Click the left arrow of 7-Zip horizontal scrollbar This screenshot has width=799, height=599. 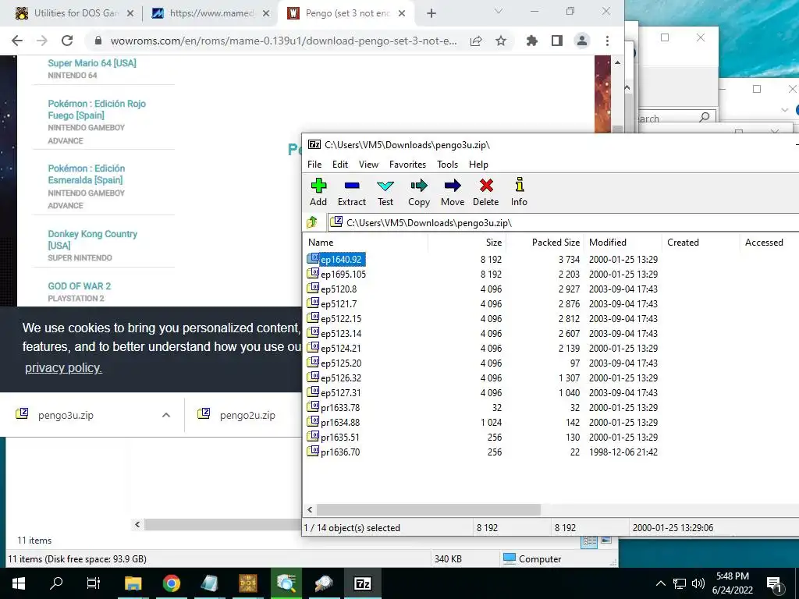click(x=310, y=509)
